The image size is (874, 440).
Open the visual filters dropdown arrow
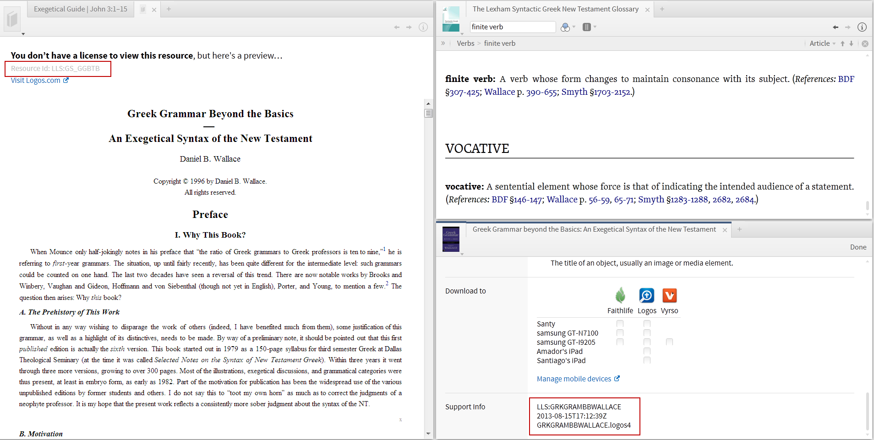[574, 27]
